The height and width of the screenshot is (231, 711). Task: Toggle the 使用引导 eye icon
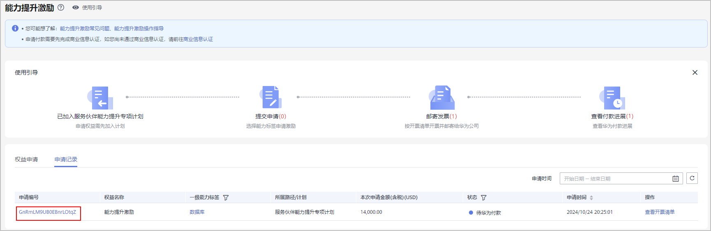[76, 7]
